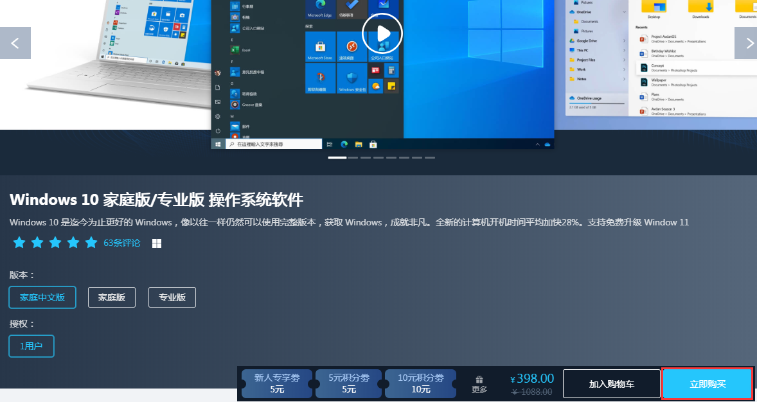Click the Windows platform logo icon

click(156, 243)
